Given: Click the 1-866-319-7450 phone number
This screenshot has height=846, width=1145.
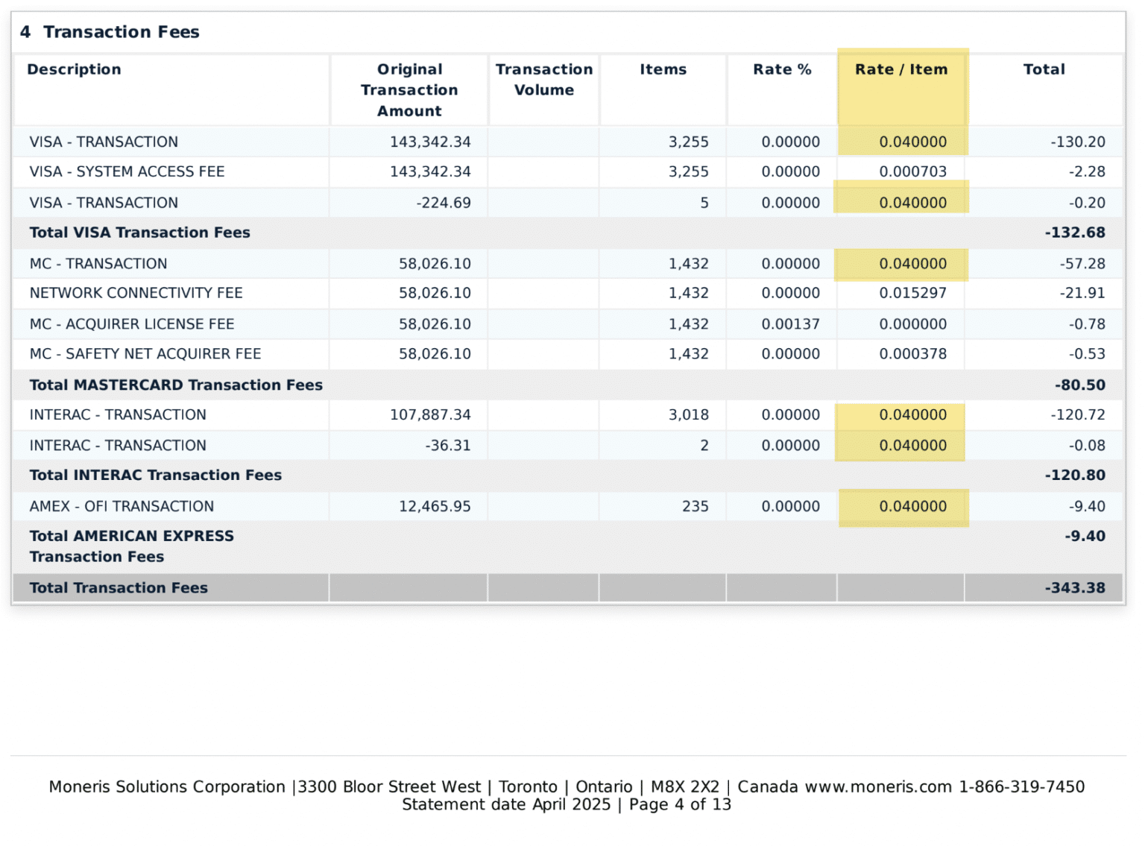Looking at the screenshot, I should (1021, 786).
